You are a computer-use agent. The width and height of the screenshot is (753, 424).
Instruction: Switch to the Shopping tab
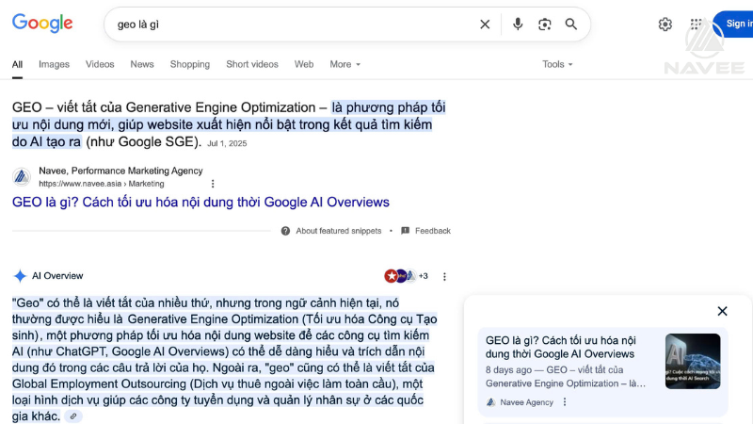point(190,64)
